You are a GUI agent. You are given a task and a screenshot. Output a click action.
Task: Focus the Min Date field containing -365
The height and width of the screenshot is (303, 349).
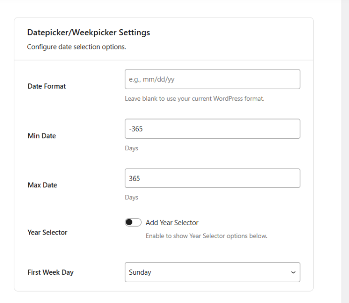click(212, 129)
